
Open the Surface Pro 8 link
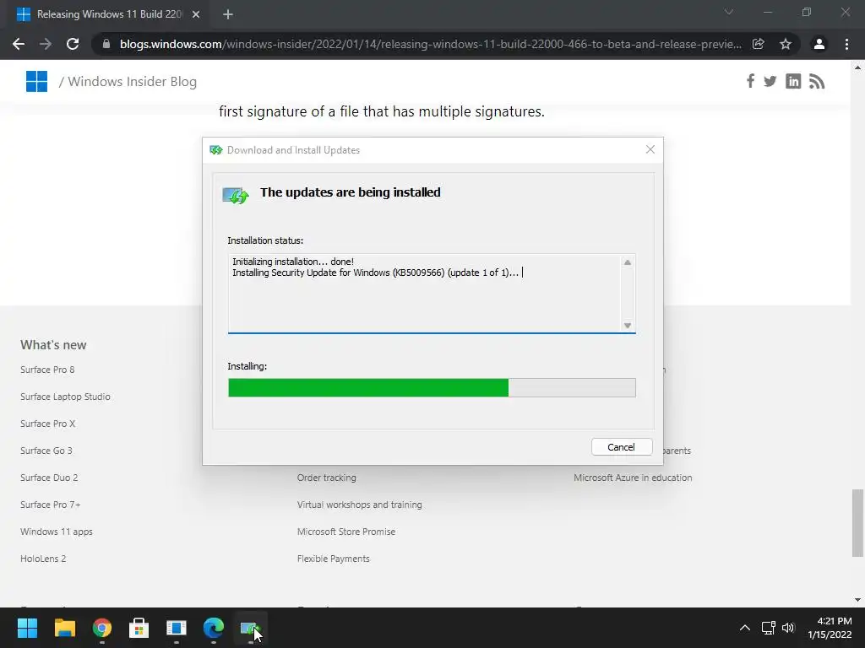click(x=47, y=370)
